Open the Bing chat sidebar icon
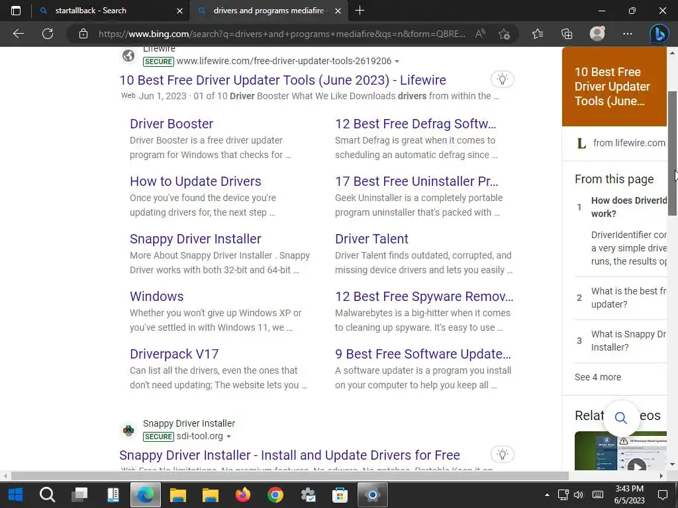The image size is (678, 508). (x=659, y=34)
